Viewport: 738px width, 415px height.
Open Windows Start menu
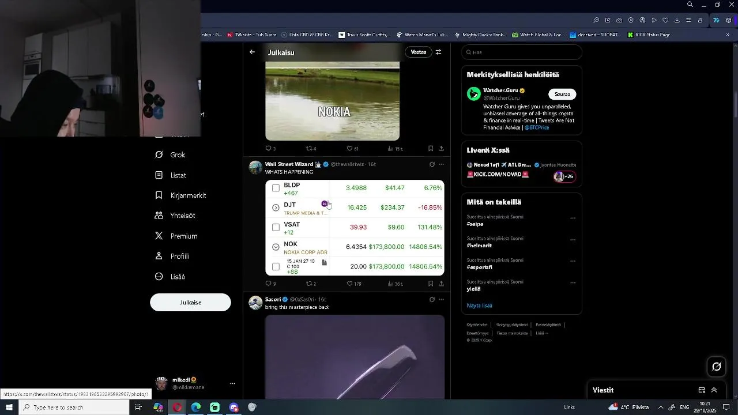point(9,408)
